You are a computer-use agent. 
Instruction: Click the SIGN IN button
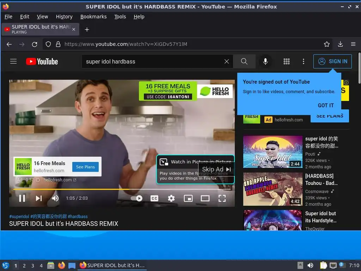click(x=332, y=61)
